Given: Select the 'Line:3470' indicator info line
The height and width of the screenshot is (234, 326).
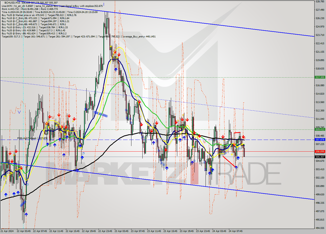Looking at the screenshot, I should point(52,6).
